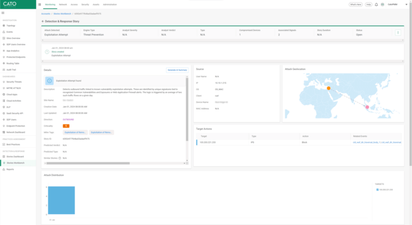
Task: Click the orange pin on the geolocation map
Action: (327, 87)
